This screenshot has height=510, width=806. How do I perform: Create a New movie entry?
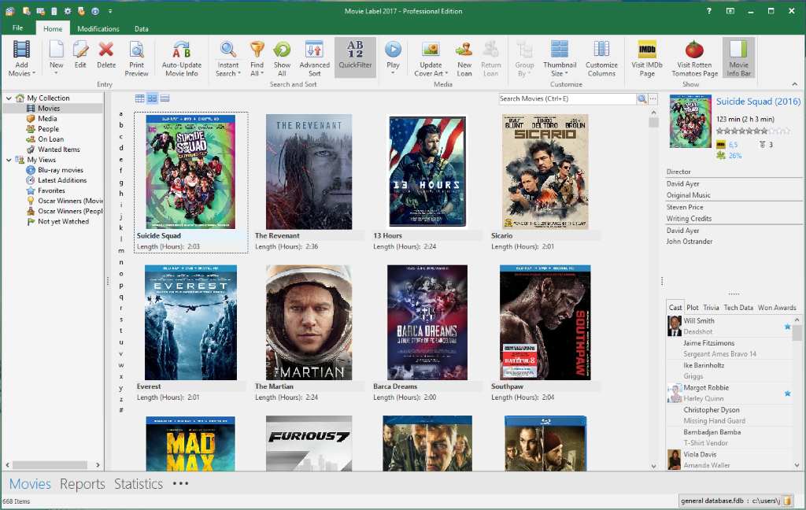pyautogui.click(x=56, y=58)
